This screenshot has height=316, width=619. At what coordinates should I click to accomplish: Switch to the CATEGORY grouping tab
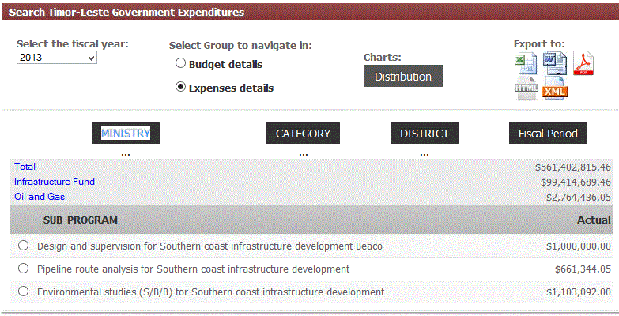(x=304, y=133)
